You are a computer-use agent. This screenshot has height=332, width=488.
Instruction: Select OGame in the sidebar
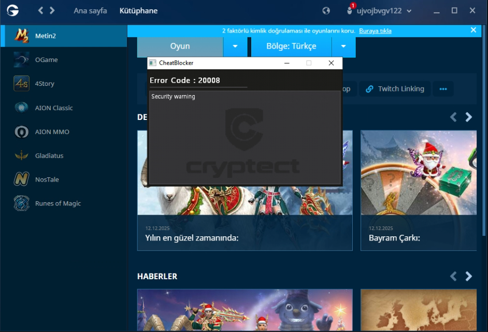click(64, 59)
